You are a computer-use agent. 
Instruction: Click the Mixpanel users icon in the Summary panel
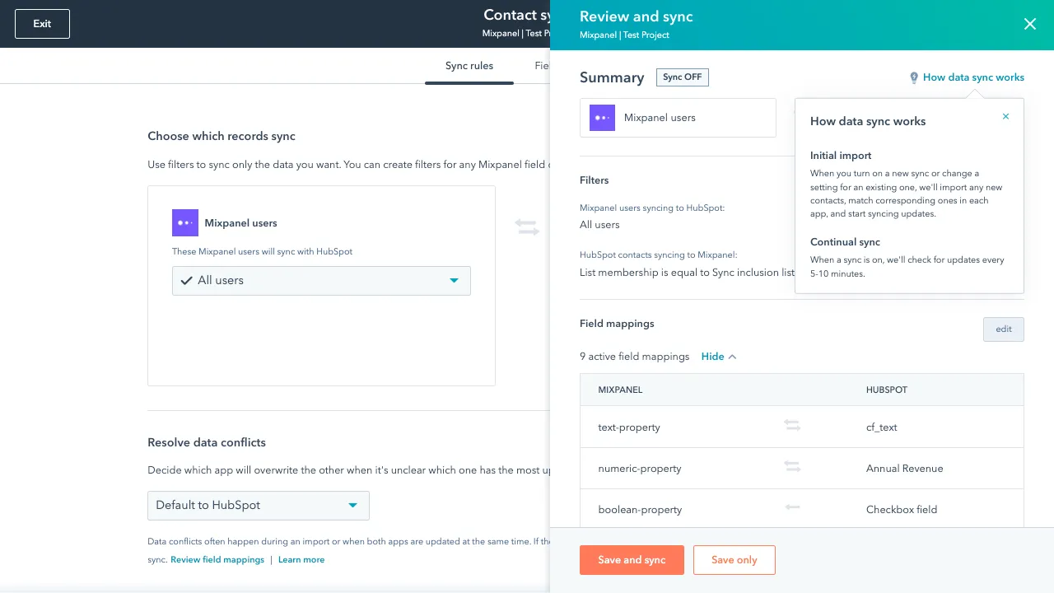coord(602,118)
